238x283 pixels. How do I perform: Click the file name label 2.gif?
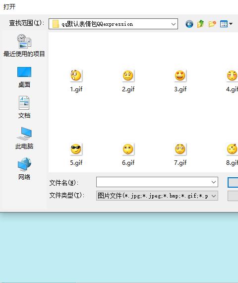pyautogui.click(x=128, y=89)
